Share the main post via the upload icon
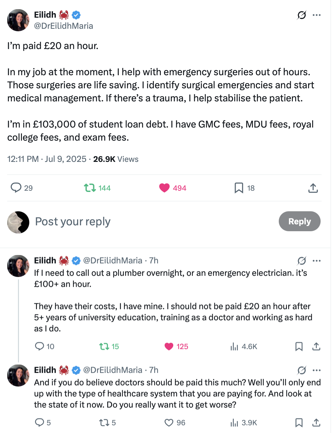The image size is (334, 433). click(x=313, y=188)
